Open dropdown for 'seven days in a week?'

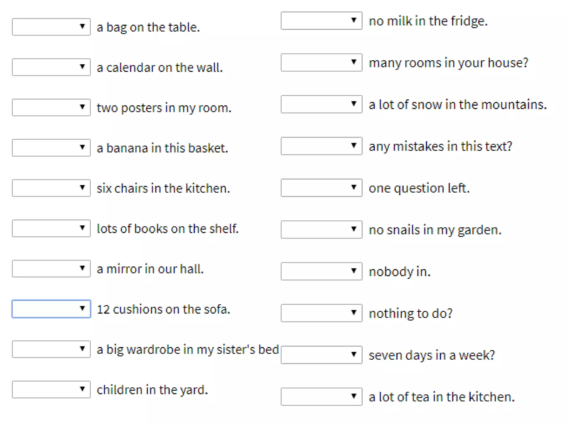(321, 355)
